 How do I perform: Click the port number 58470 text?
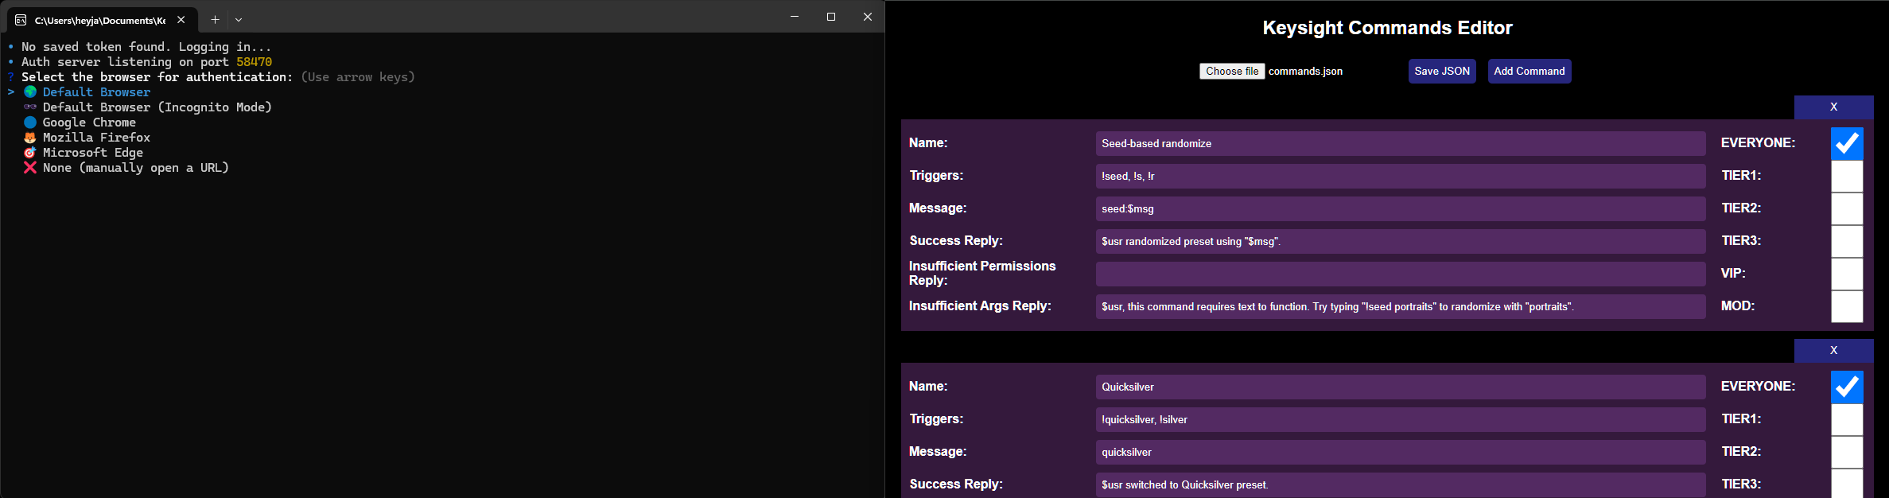coord(254,62)
